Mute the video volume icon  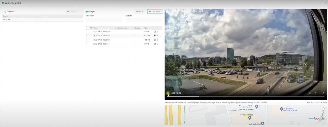[310, 93]
